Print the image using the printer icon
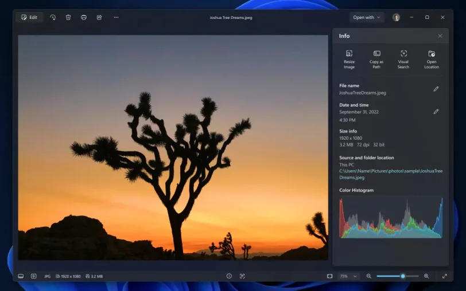The height and width of the screenshot is (291, 466). point(84,18)
